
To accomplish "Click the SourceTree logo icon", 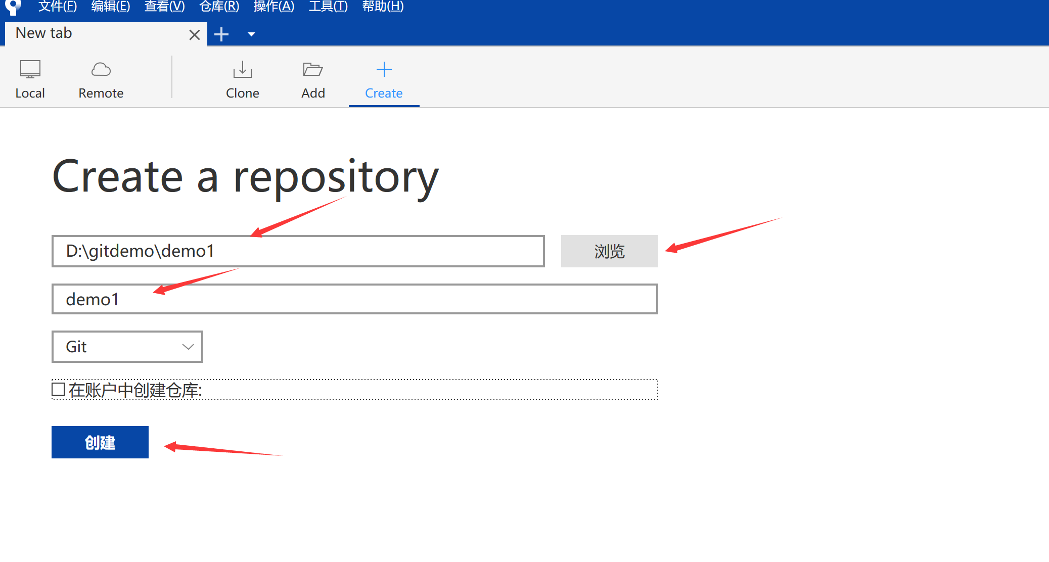I will (x=13, y=7).
